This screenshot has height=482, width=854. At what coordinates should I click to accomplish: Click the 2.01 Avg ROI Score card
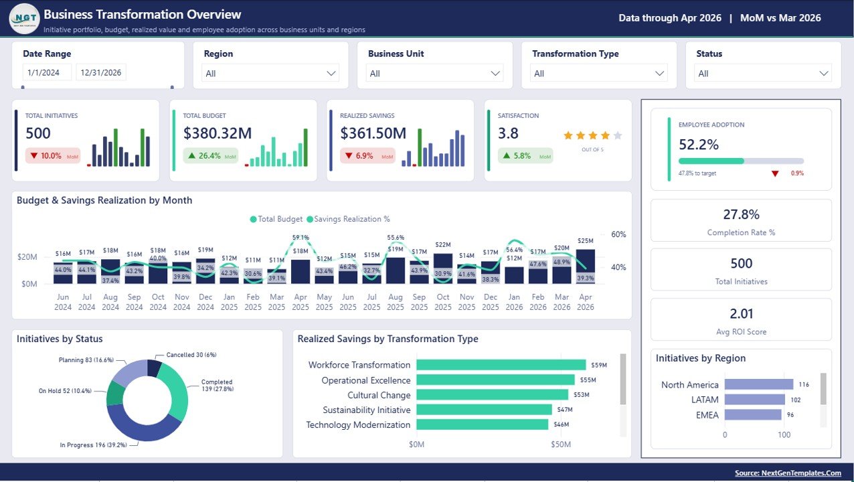(x=741, y=319)
